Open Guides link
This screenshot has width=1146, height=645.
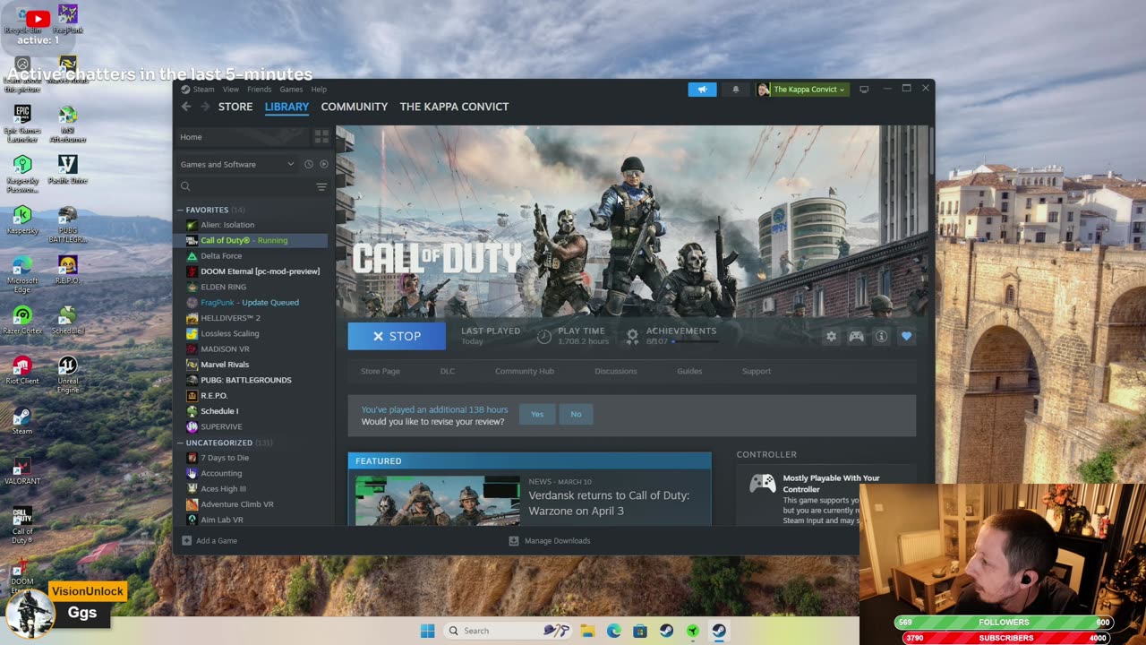coord(689,371)
